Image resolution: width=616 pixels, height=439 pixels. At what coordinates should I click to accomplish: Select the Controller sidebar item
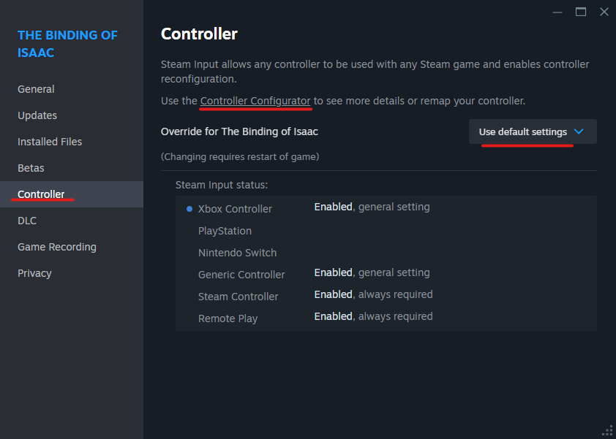pyautogui.click(x=41, y=194)
